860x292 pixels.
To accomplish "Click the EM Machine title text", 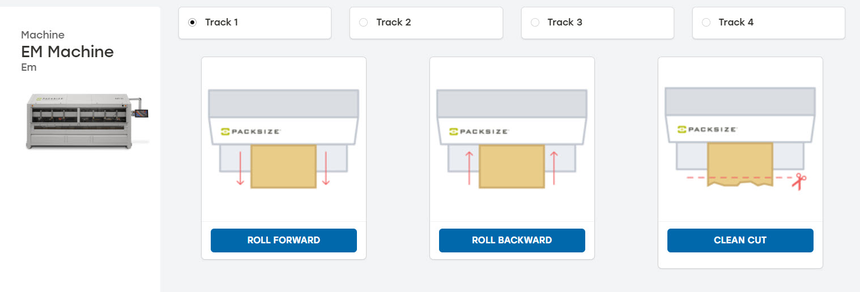I will 67,52.
